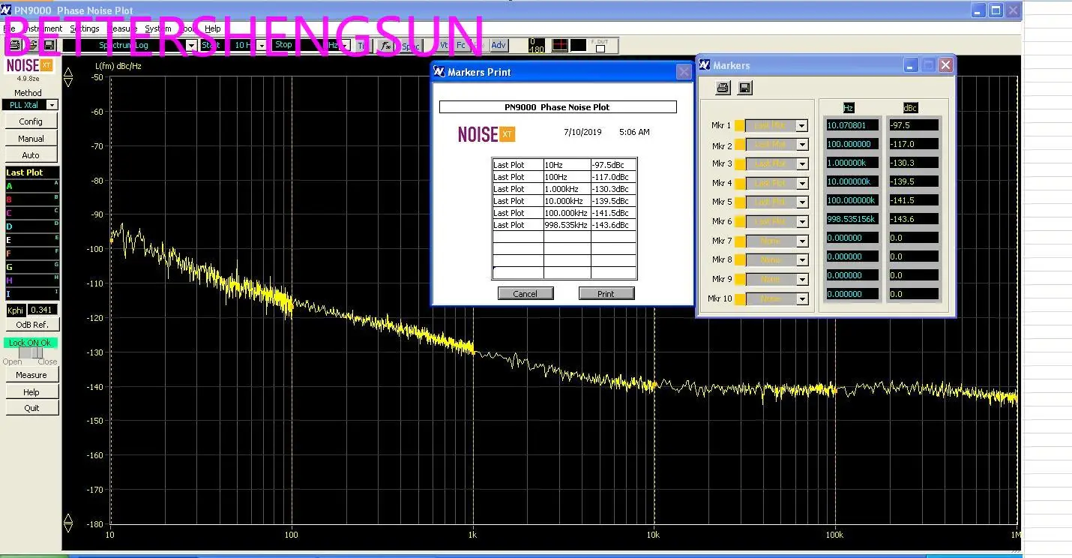Click the Adv toolbar button
Screen dimensions: 1072x558
point(499,46)
